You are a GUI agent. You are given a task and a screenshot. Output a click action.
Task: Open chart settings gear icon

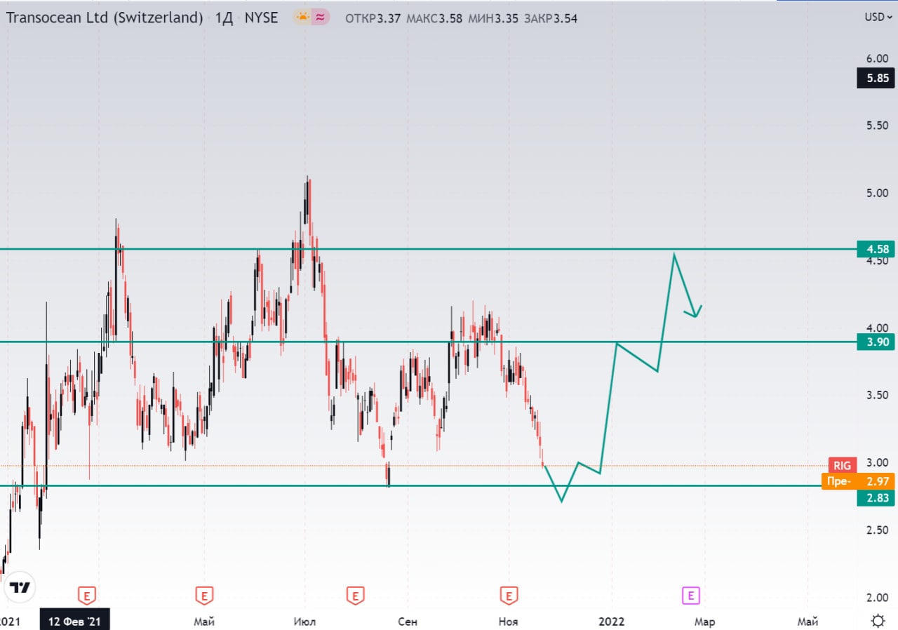(x=878, y=621)
